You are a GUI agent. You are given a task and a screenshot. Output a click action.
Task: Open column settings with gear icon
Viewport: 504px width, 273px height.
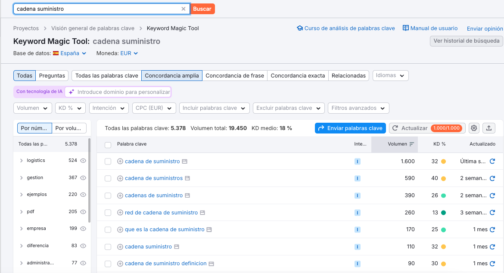tap(474, 128)
